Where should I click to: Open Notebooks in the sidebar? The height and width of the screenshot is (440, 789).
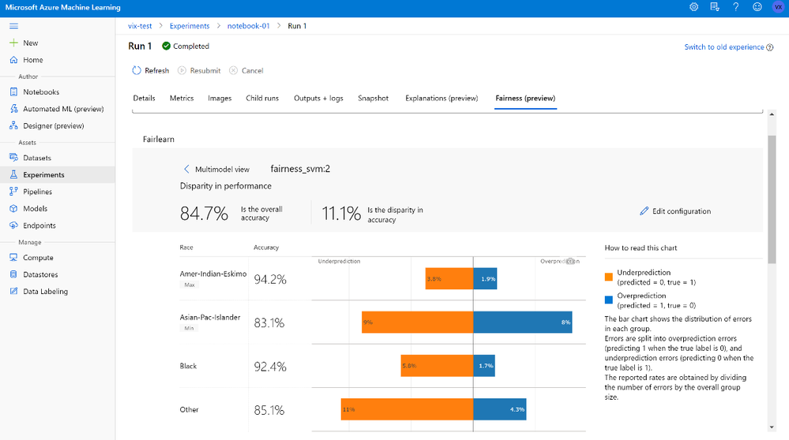coord(41,92)
